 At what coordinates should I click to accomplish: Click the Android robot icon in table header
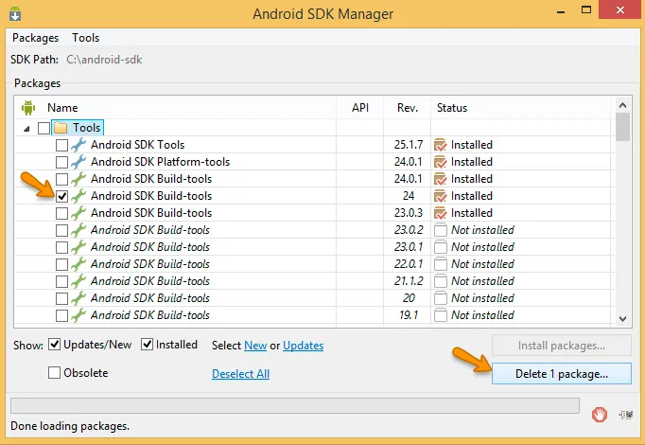coord(28,107)
